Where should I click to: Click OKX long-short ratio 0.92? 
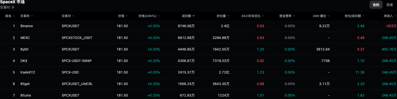[x=260, y=61]
